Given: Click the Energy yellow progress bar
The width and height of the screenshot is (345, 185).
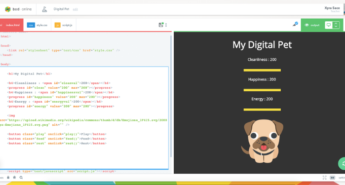Looking at the screenshot, I should tap(262, 110).
